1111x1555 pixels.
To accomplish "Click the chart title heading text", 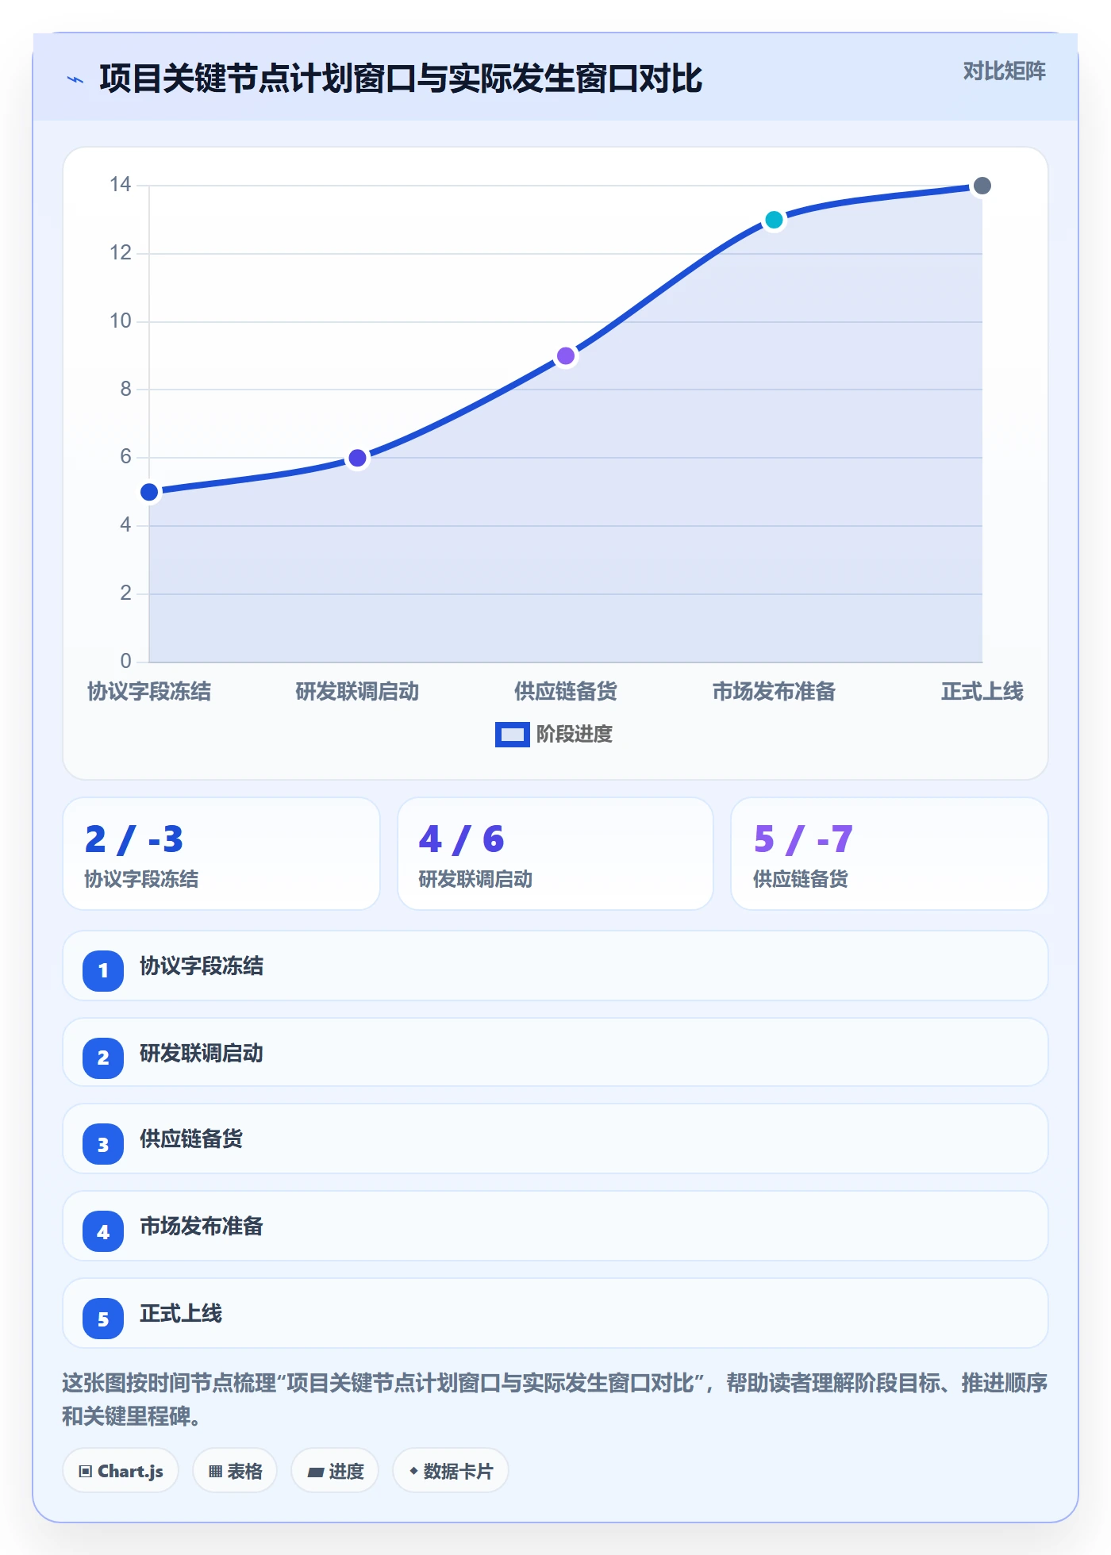I will (x=401, y=79).
